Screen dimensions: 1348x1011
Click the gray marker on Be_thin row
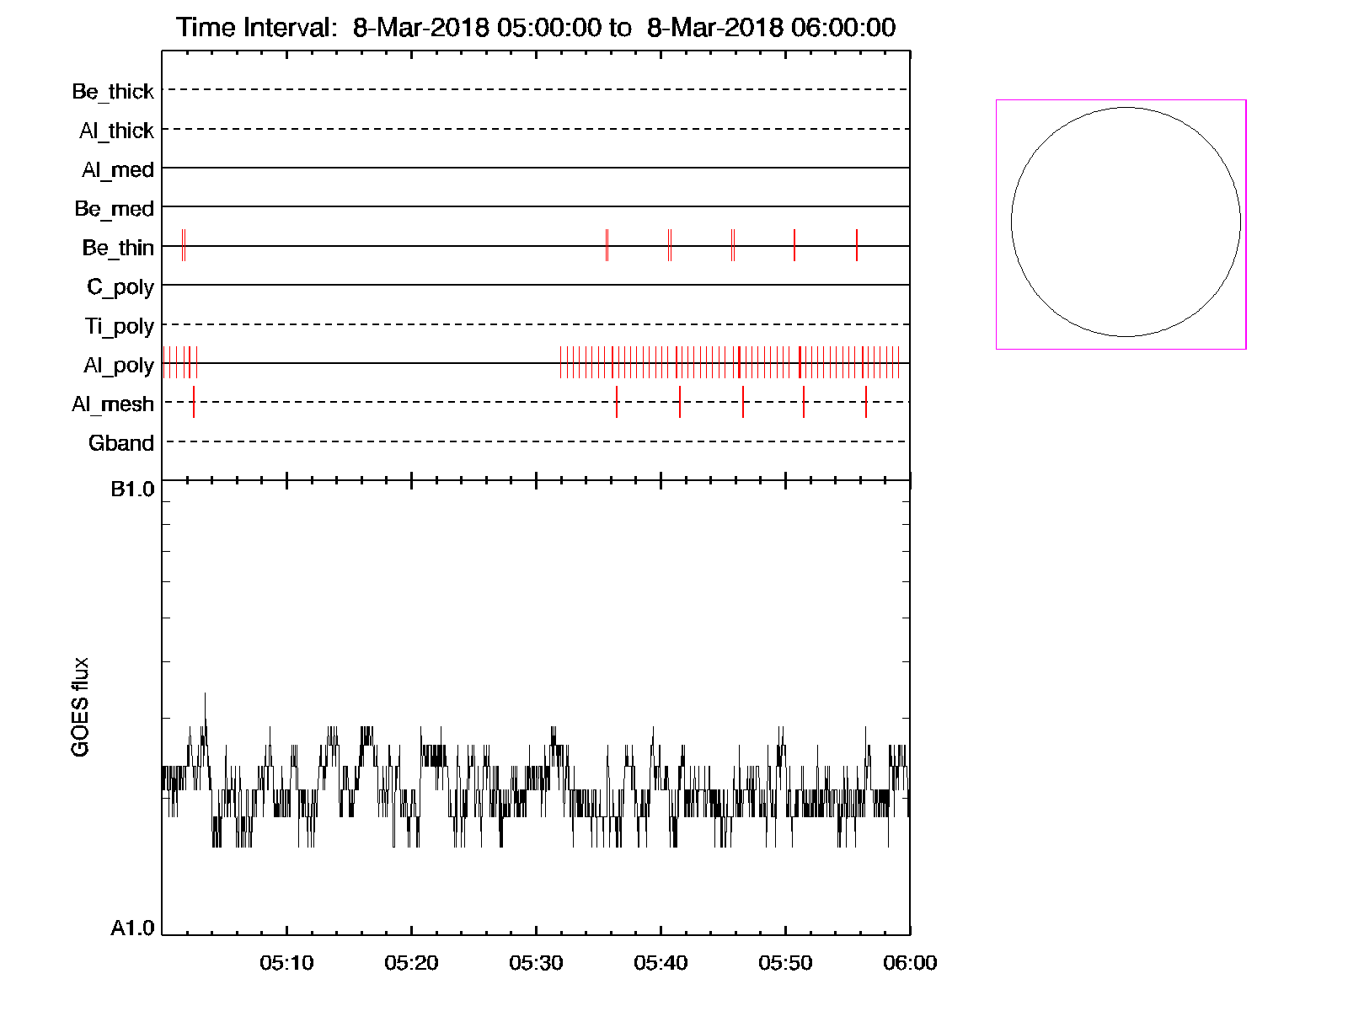(x=607, y=245)
